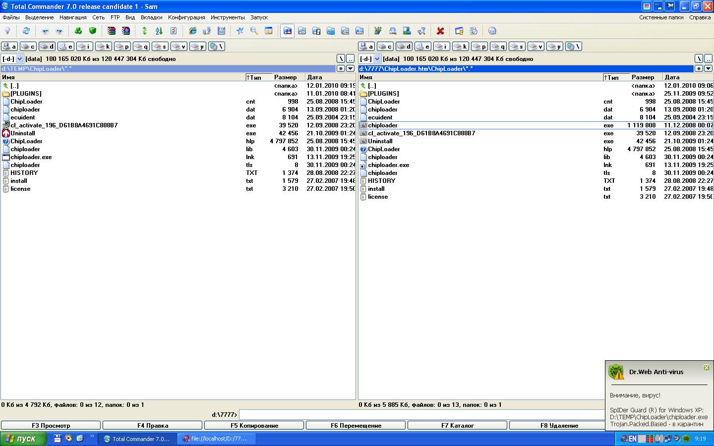This screenshot has height=446, width=714.
Task: Switch left panel to drive c
Action: 28,47
